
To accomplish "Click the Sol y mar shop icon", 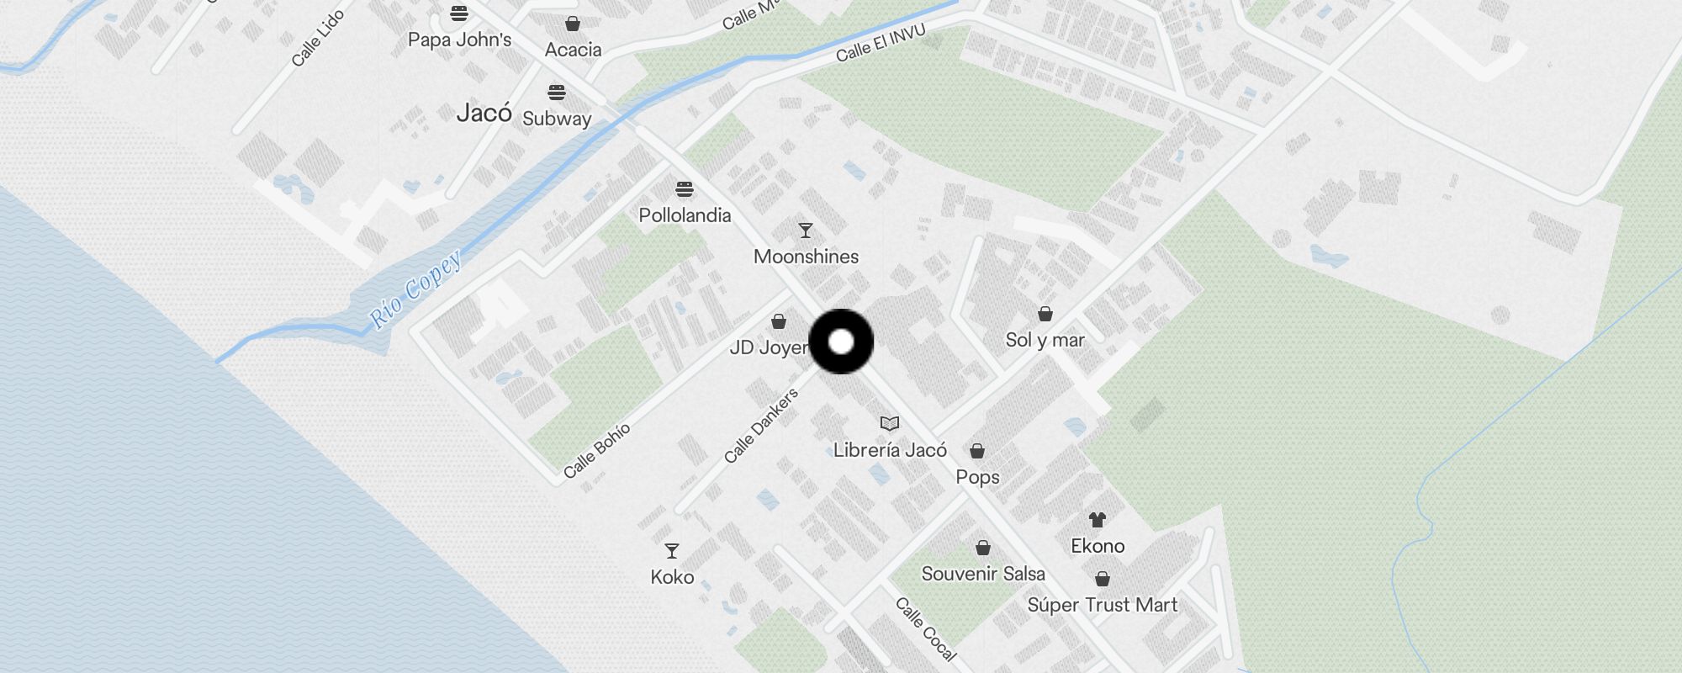I will pos(1045,314).
